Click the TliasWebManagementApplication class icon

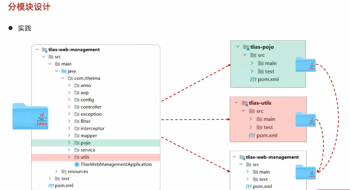[77, 164]
